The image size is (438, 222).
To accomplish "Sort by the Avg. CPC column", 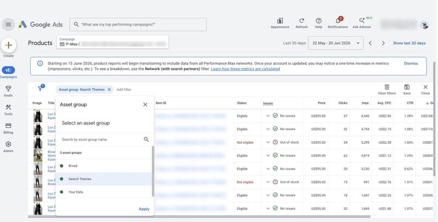I will 385,103.
